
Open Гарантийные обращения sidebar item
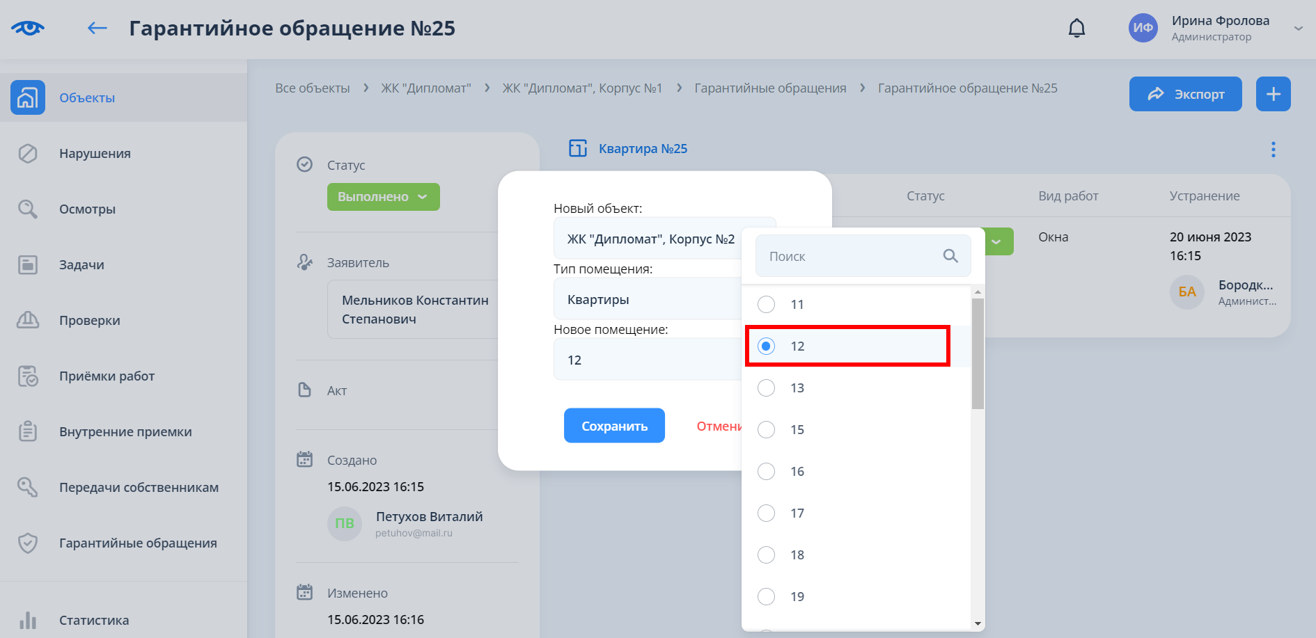click(138, 543)
